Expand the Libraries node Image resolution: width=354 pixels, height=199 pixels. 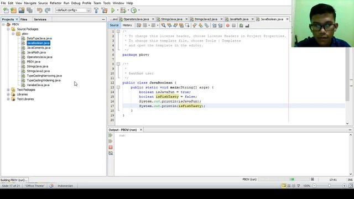8,95
